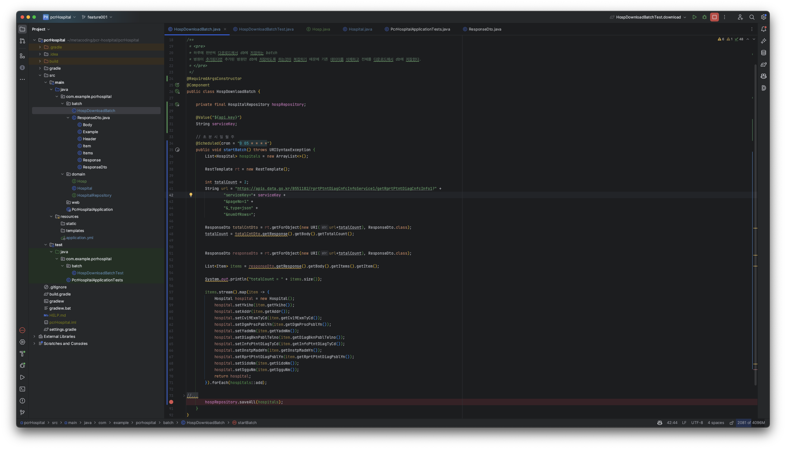Remove the breakpoint at saveAll line
The height and width of the screenshot is (449, 786).
(x=171, y=402)
